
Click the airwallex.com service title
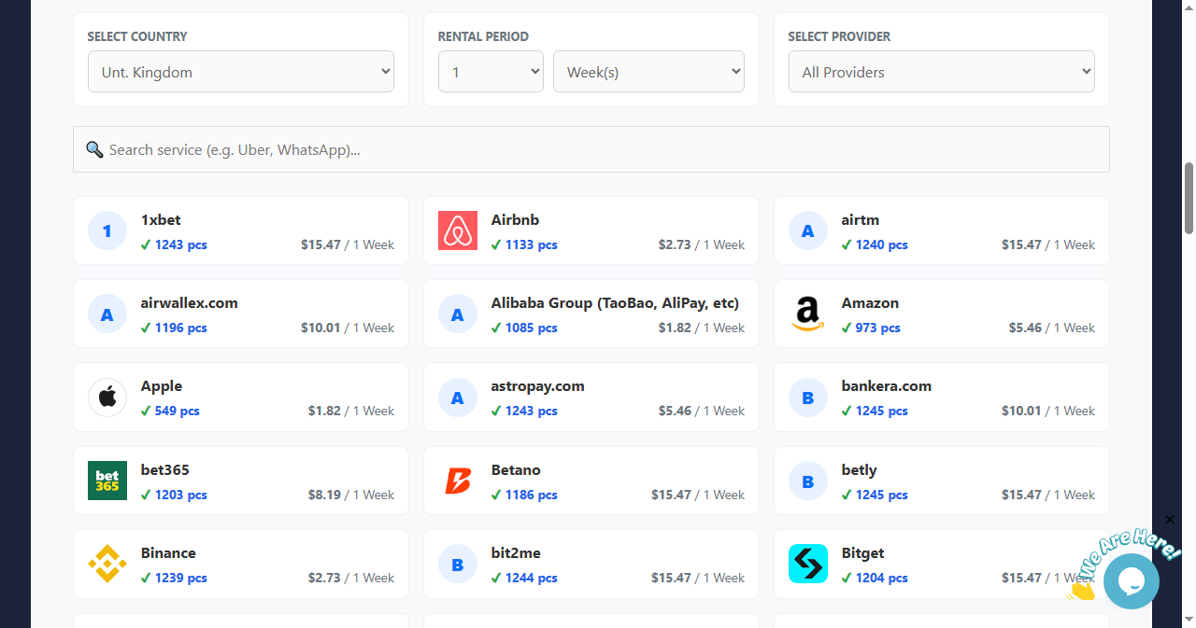[190, 303]
